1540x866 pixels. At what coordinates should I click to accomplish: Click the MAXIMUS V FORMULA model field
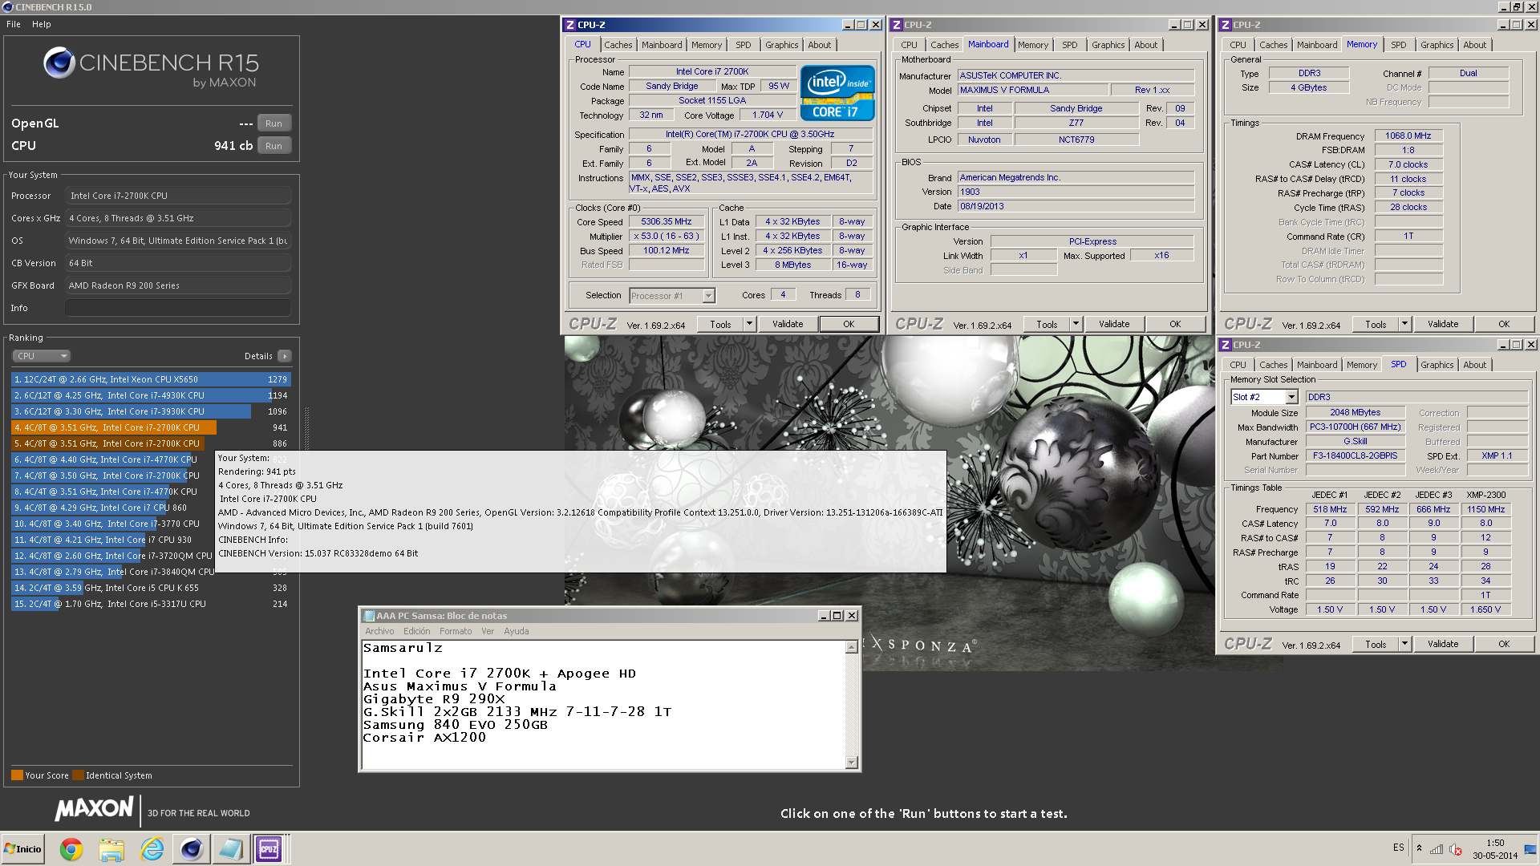(x=1033, y=90)
